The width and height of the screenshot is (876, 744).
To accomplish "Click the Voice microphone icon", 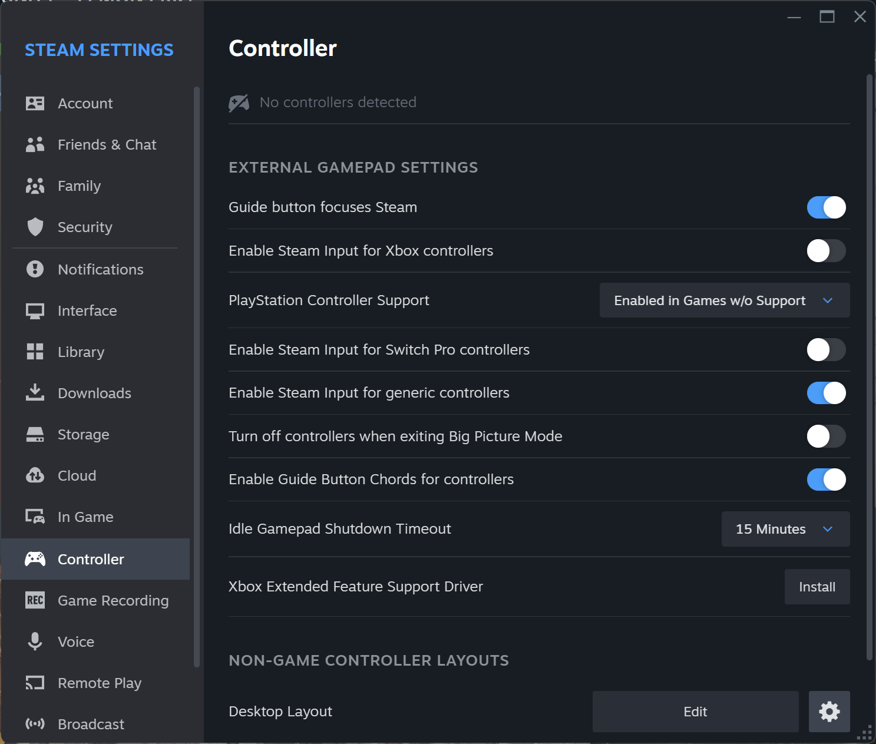I will click(35, 642).
